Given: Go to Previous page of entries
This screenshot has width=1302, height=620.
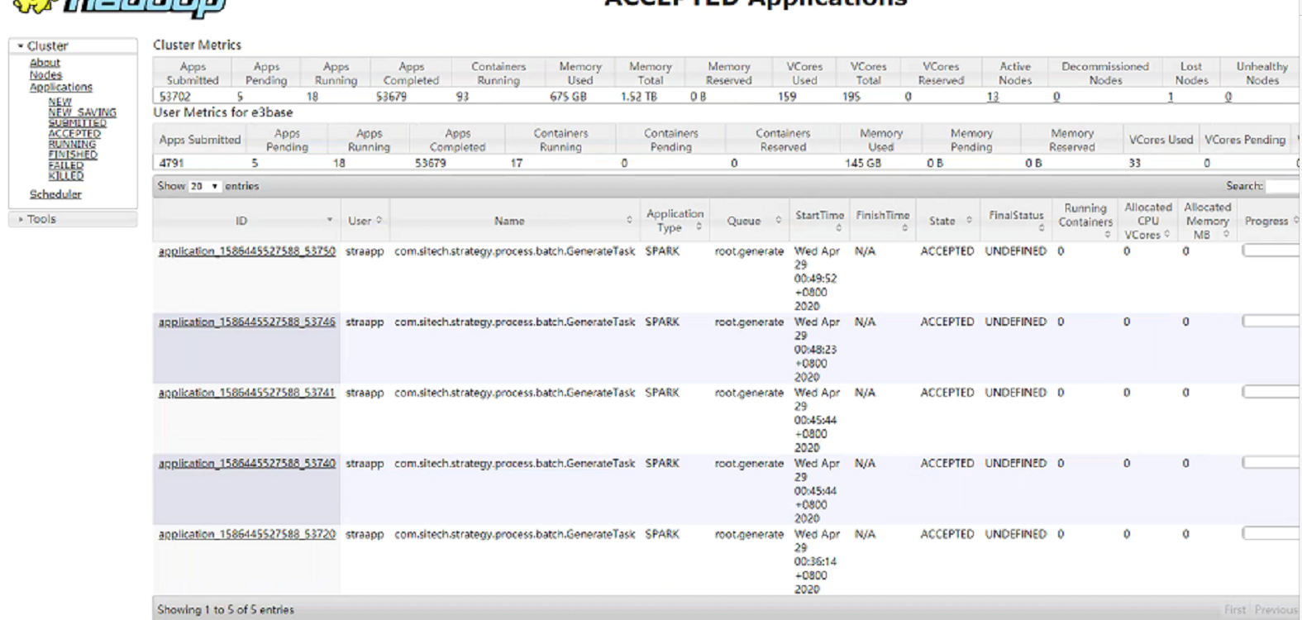Looking at the screenshot, I should coord(1276,610).
